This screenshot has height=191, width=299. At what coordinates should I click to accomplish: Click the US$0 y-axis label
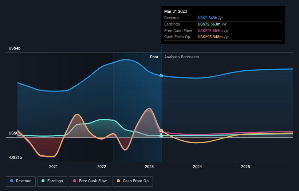pos(13,133)
